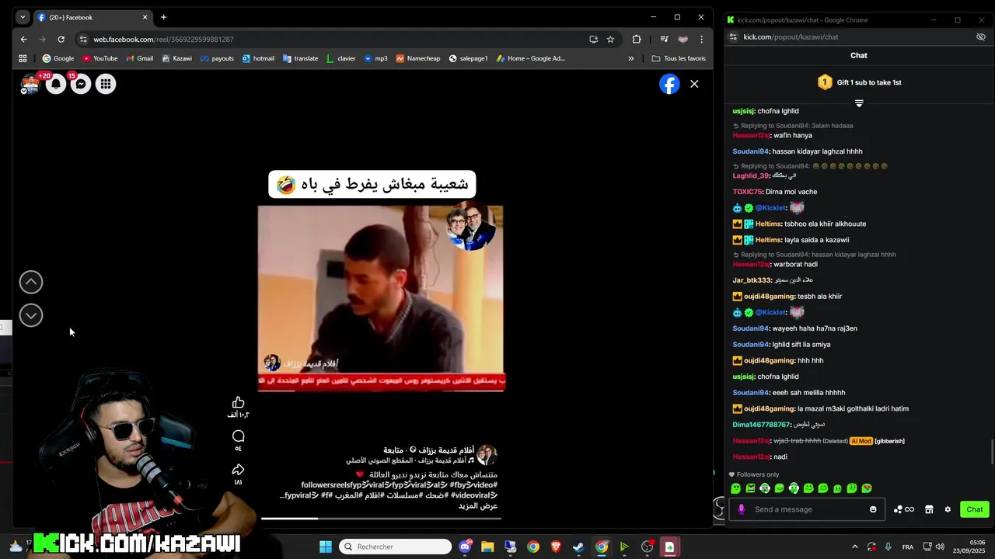Viewport: 995px width, 559px height.
Task: Select the '(20+) Facebook' tab
Action: click(x=92, y=17)
